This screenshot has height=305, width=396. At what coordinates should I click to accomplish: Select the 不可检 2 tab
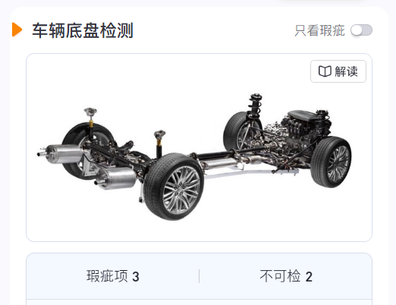click(286, 276)
